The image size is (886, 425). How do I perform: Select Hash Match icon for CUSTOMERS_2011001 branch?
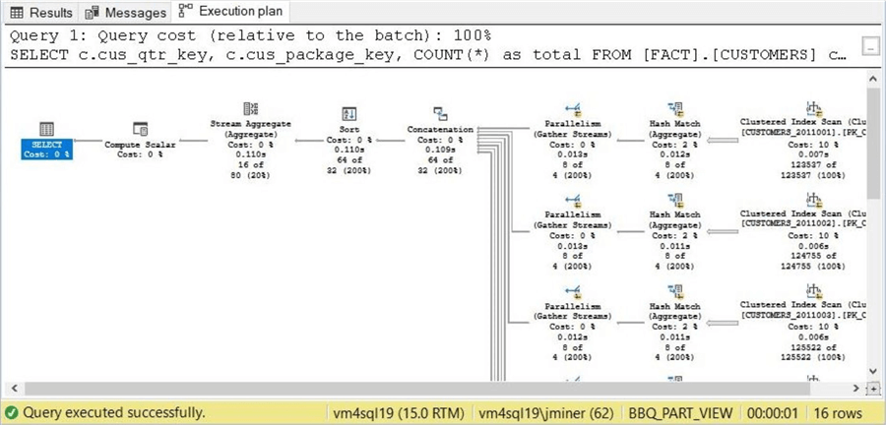[x=674, y=109]
